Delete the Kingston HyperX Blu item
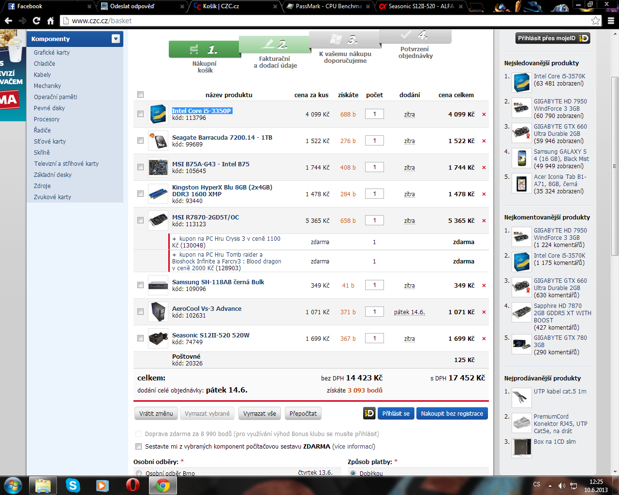This screenshot has height=495, width=619. tap(484, 194)
